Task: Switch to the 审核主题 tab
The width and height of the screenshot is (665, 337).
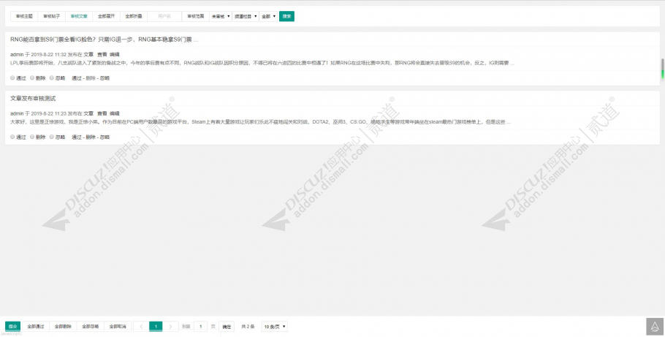Action: click(x=24, y=16)
